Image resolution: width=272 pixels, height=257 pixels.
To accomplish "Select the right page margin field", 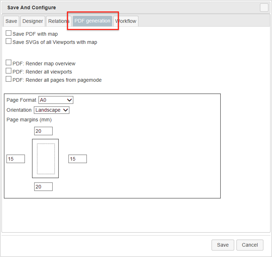I will 78,159.
